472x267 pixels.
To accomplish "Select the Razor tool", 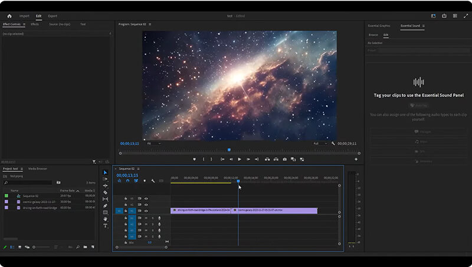I will 105,192.
